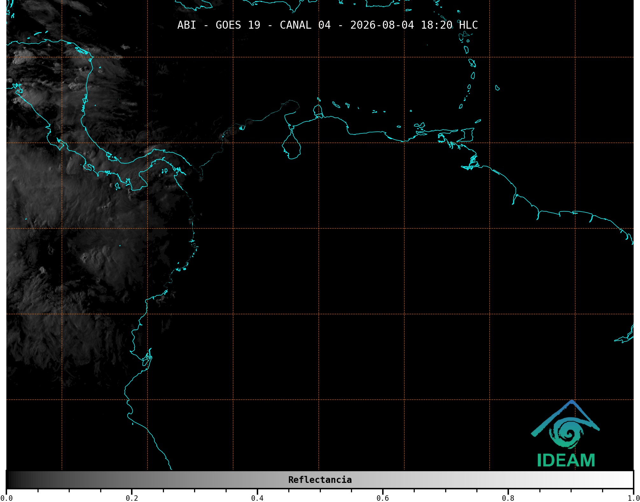The width and height of the screenshot is (640, 502).
Task: Click the colorbar tick label 0.8
Action: point(508,498)
